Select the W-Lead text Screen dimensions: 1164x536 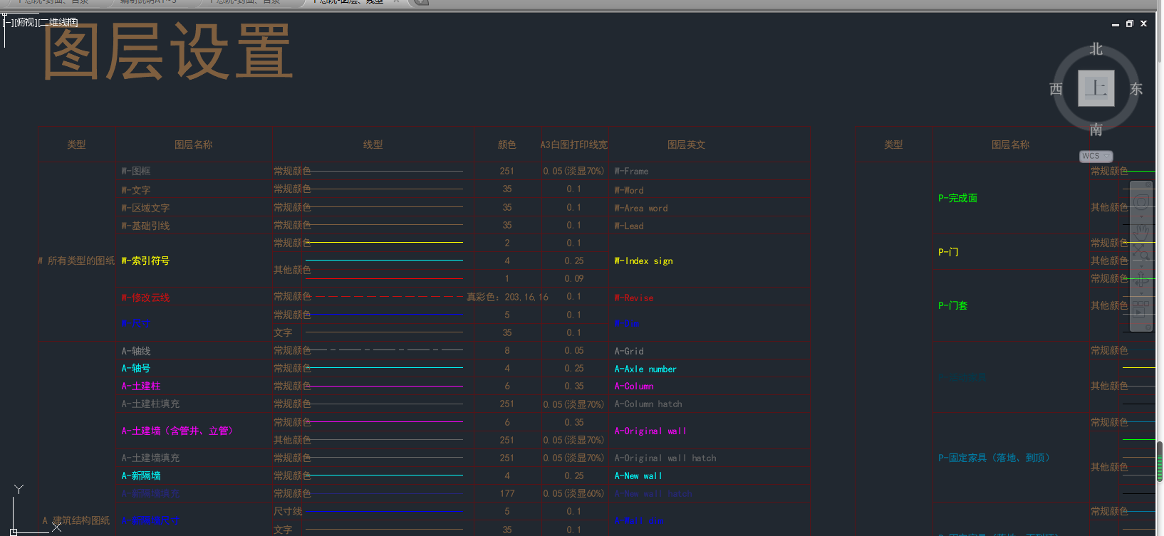(x=629, y=226)
